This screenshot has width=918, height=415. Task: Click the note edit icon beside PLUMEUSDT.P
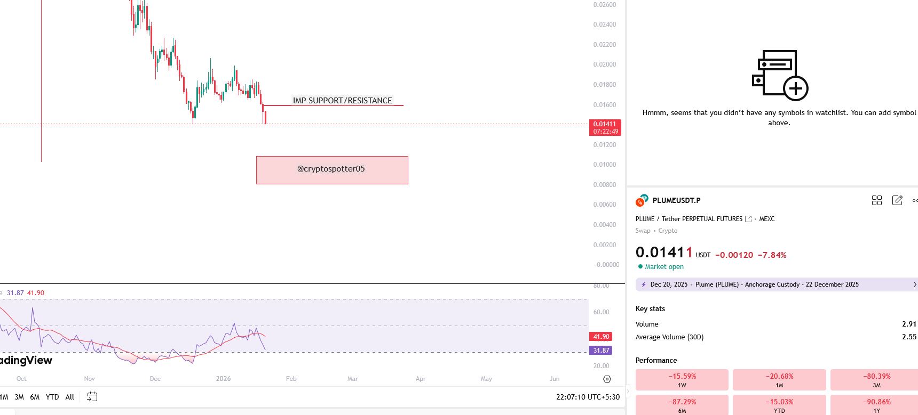pyautogui.click(x=897, y=200)
